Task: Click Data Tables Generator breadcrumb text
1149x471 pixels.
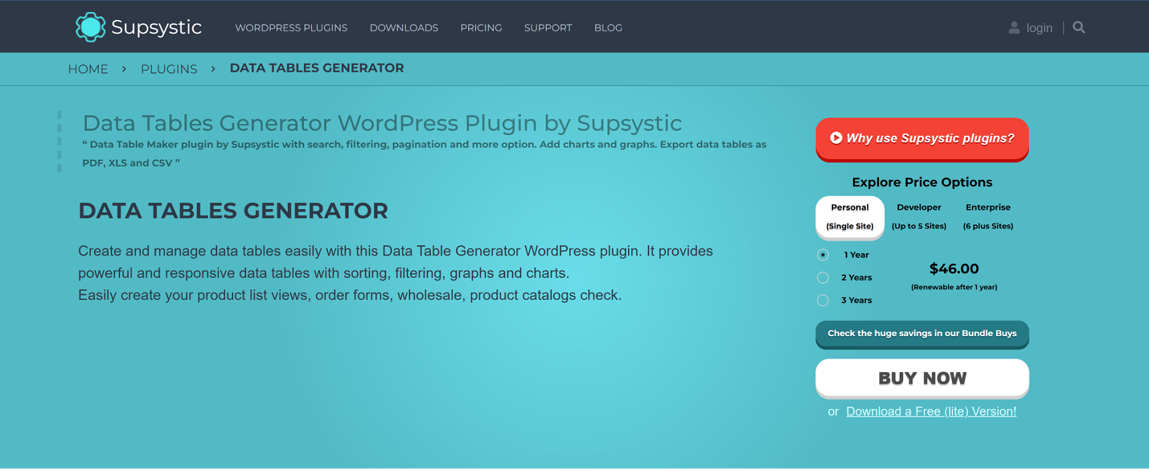Action: click(x=317, y=68)
